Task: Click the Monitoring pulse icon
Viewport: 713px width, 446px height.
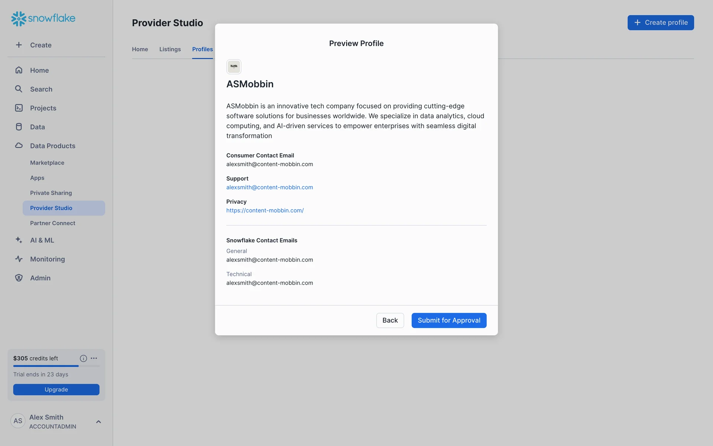Action: [x=19, y=259]
